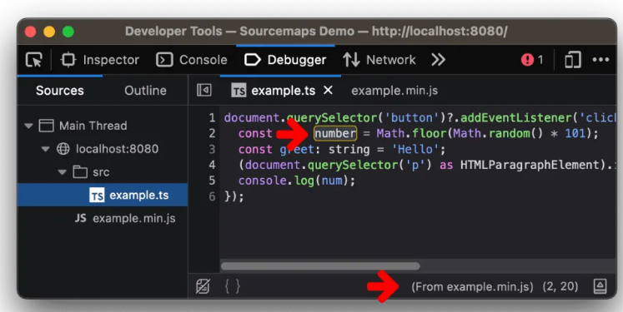The image size is (623, 312).
Task: Close the example.ts editor tab
Action: click(x=328, y=91)
